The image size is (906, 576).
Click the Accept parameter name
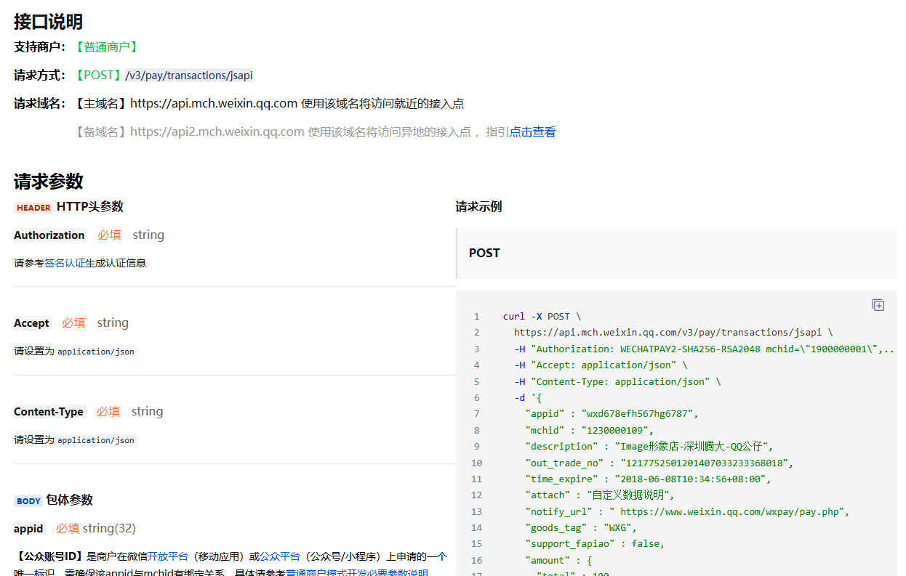(x=32, y=323)
